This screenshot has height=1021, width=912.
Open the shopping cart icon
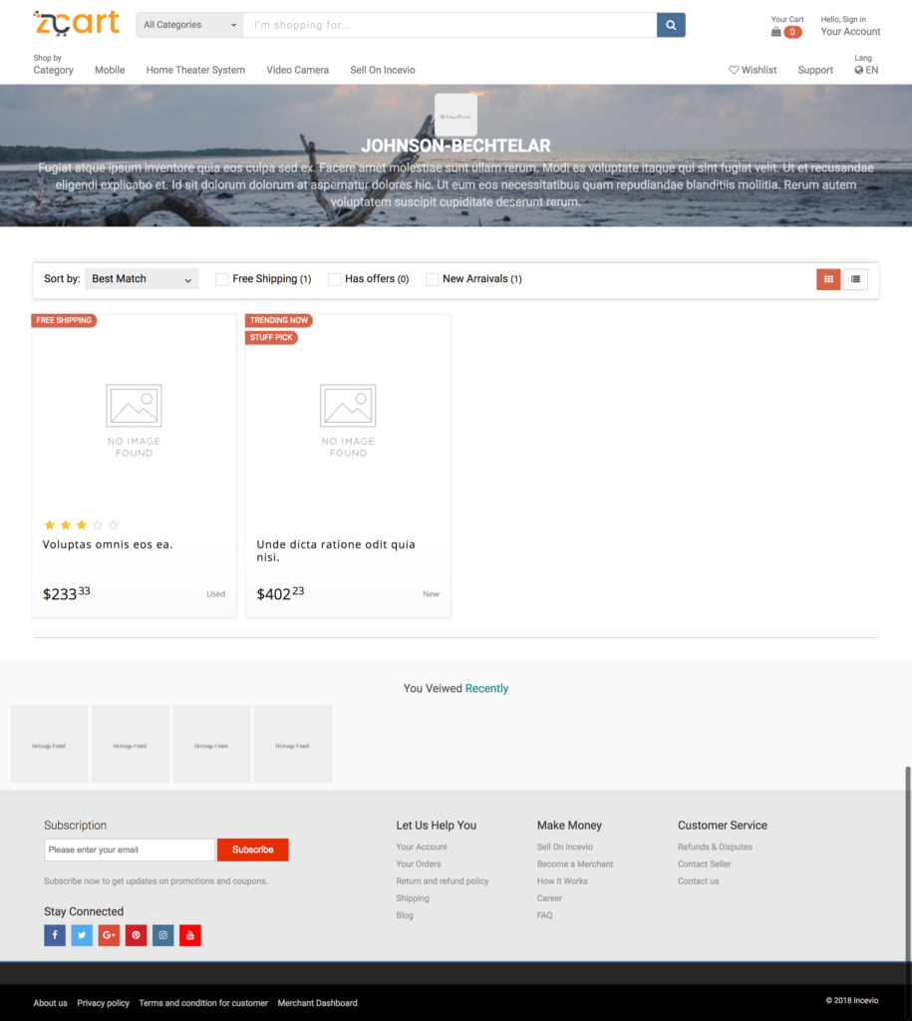click(x=776, y=32)
